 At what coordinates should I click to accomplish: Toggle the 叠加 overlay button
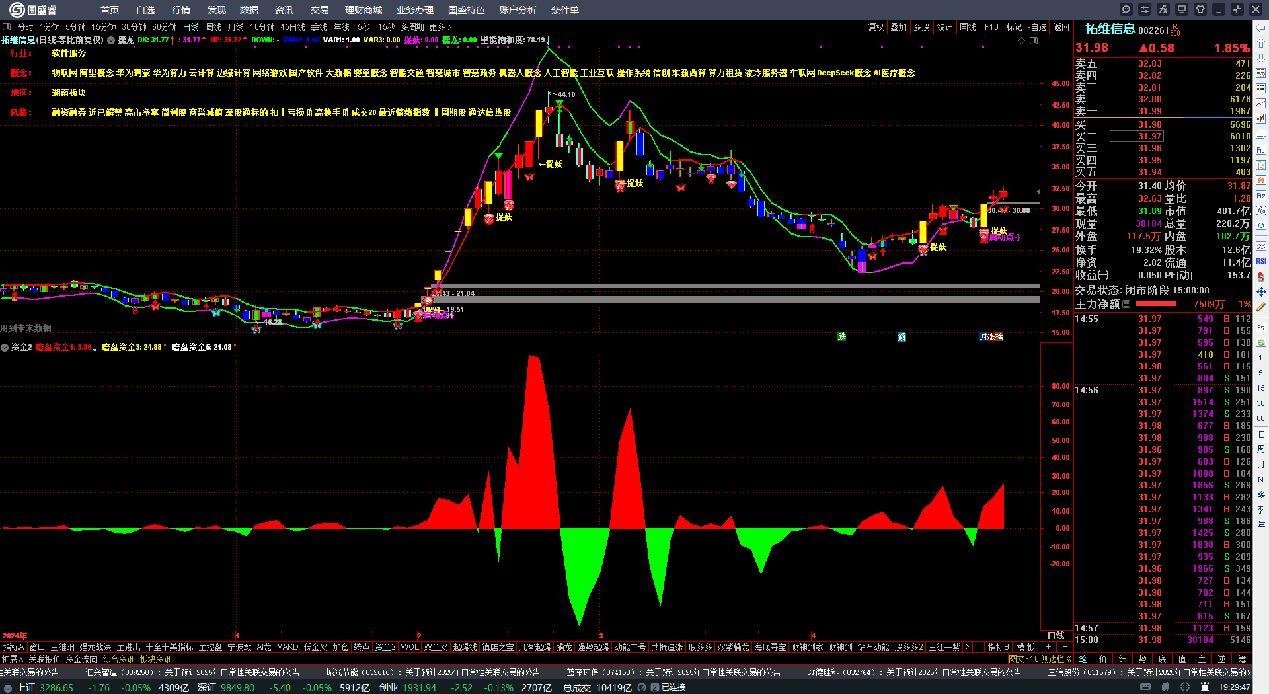point(898,27)
